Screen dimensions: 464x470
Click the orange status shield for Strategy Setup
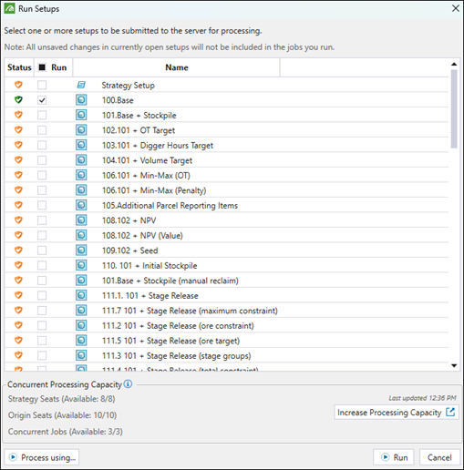(x=18, y=85)
